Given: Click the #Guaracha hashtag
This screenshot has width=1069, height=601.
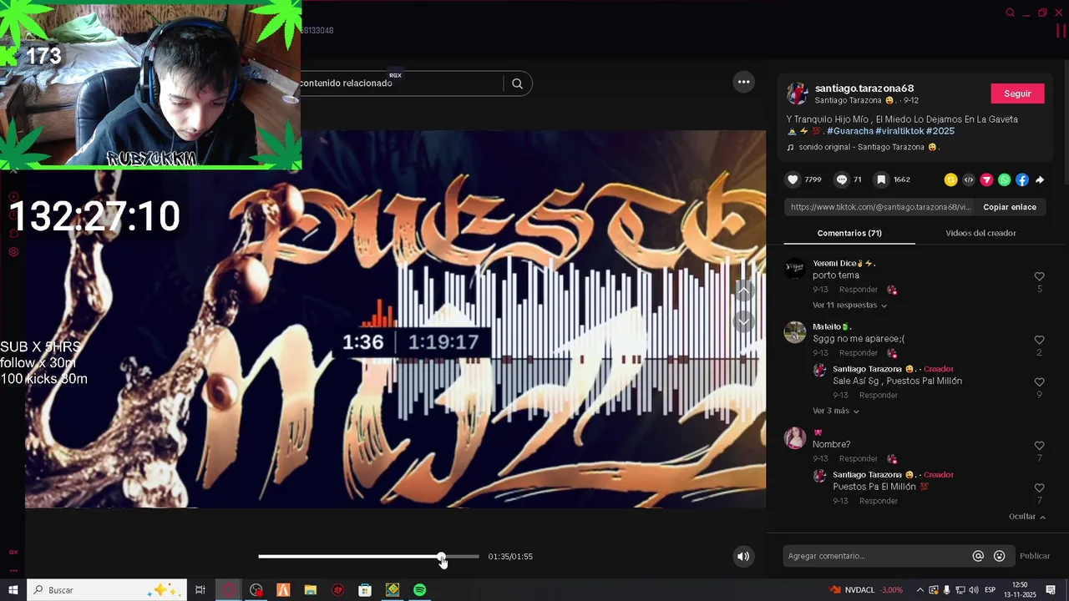Looking at the screenshot, I should click(850, 131).
